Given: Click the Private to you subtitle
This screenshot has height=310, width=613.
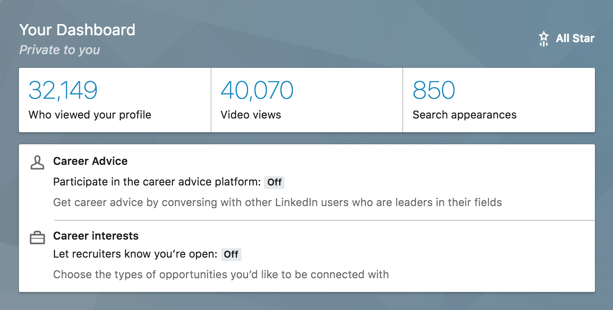Looking at the screenshot, I should [x=60, y=50].
